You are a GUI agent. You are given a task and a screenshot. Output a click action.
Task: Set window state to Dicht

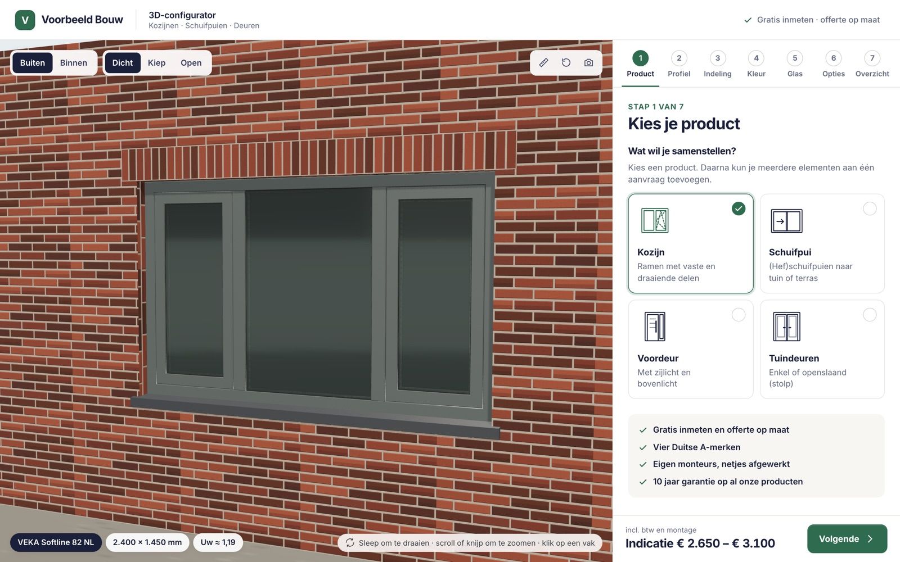tap(123, 63)
